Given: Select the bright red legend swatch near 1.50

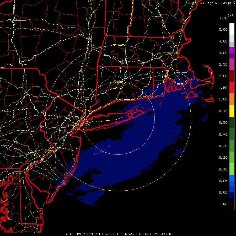Looking at the screenshot, I should point(232,88).
